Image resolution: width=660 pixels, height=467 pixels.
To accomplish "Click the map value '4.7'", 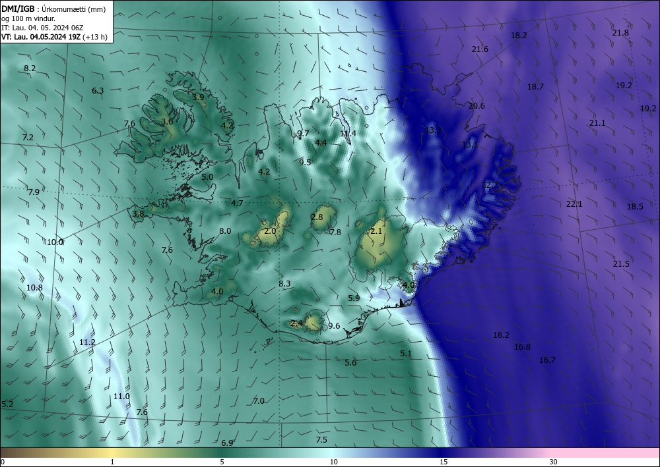I will click(237, 204).
